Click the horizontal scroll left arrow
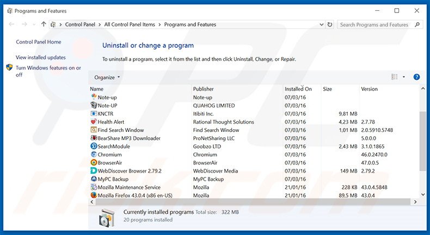Viewport: 430px width, 235px height. click(x=92, y=202)
